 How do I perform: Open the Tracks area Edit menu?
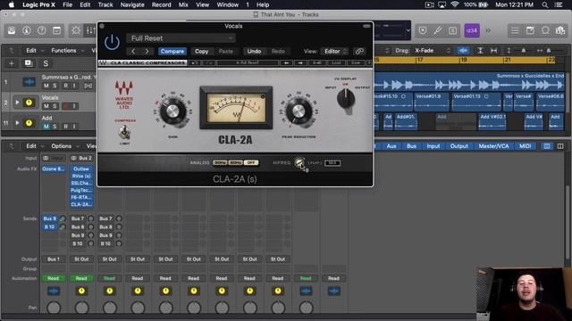(31, 51)
